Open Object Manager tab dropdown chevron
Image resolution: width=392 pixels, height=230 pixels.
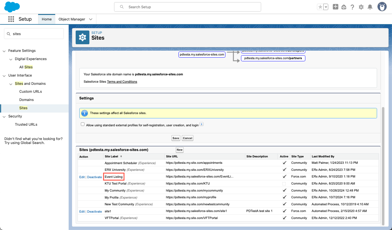91,19
